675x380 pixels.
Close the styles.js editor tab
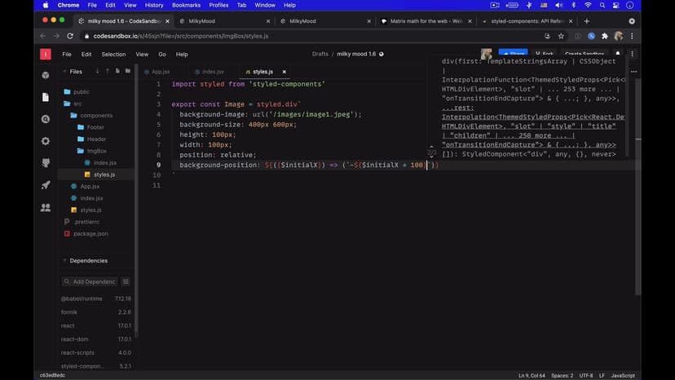coord(282,72)
